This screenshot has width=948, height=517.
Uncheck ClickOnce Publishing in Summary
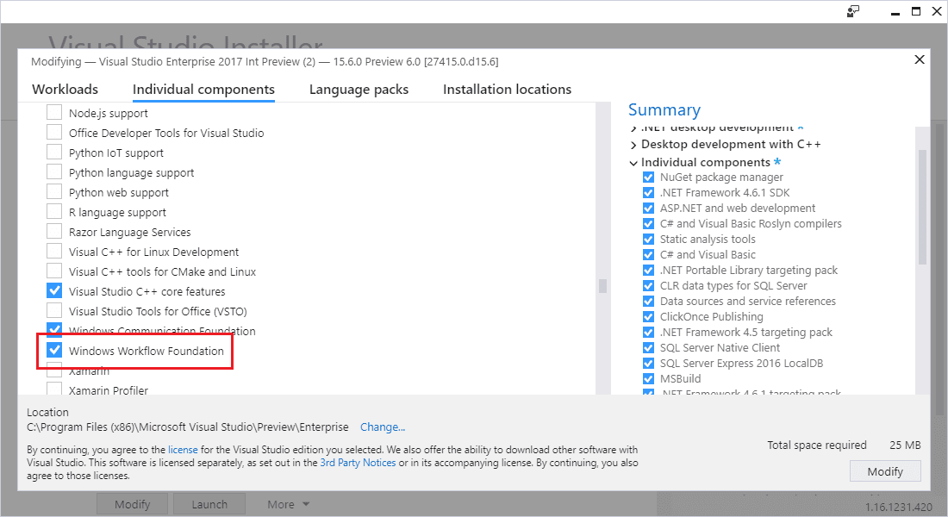point(648,317)
